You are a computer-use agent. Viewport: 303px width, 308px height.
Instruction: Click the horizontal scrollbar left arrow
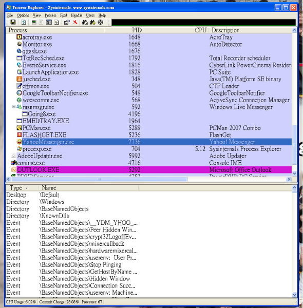click(x=8, y=179)
